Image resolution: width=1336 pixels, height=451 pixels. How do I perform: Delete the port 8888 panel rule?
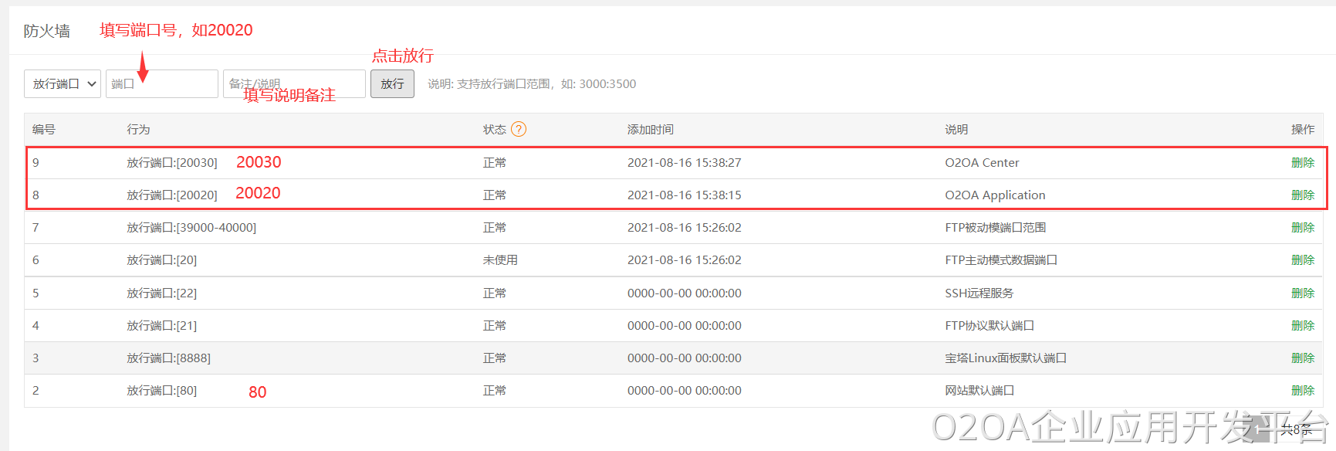[1302, 358]
